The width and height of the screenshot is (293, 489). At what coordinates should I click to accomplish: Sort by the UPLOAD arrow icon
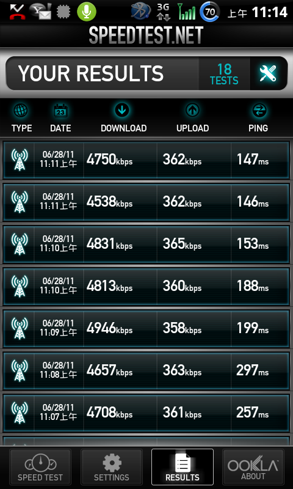pos(192,111)
